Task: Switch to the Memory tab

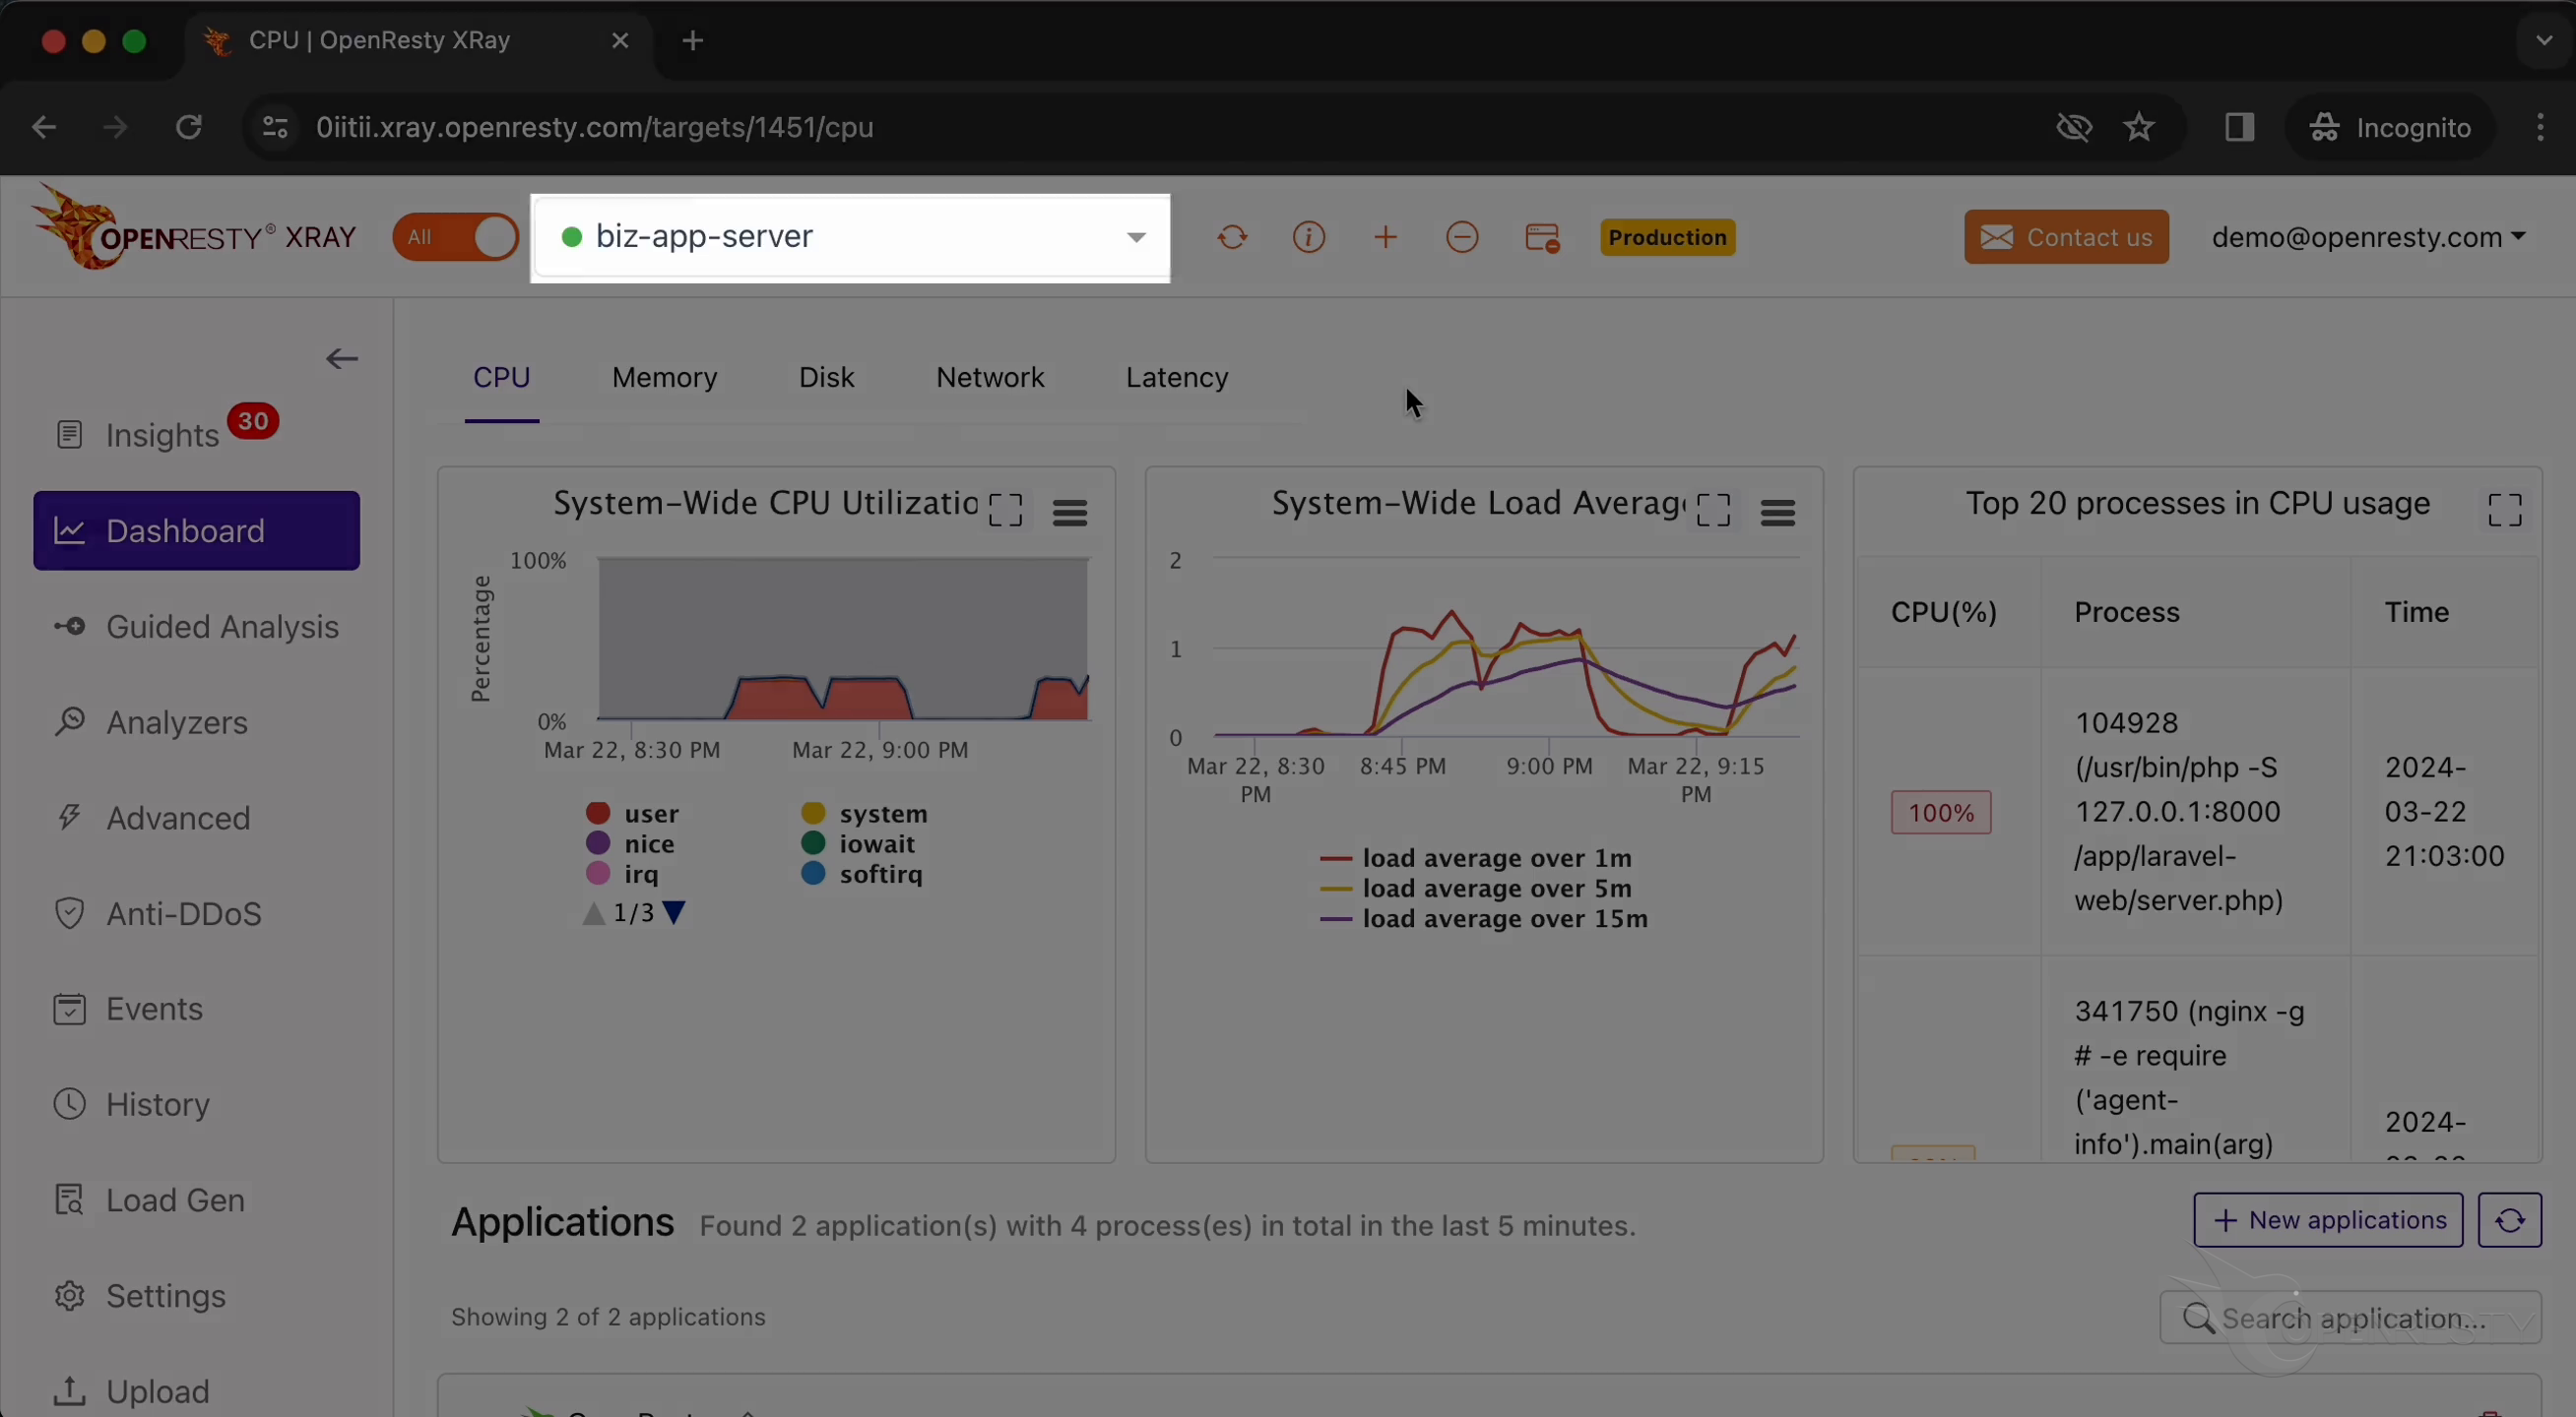Action: tap(665, 378)
